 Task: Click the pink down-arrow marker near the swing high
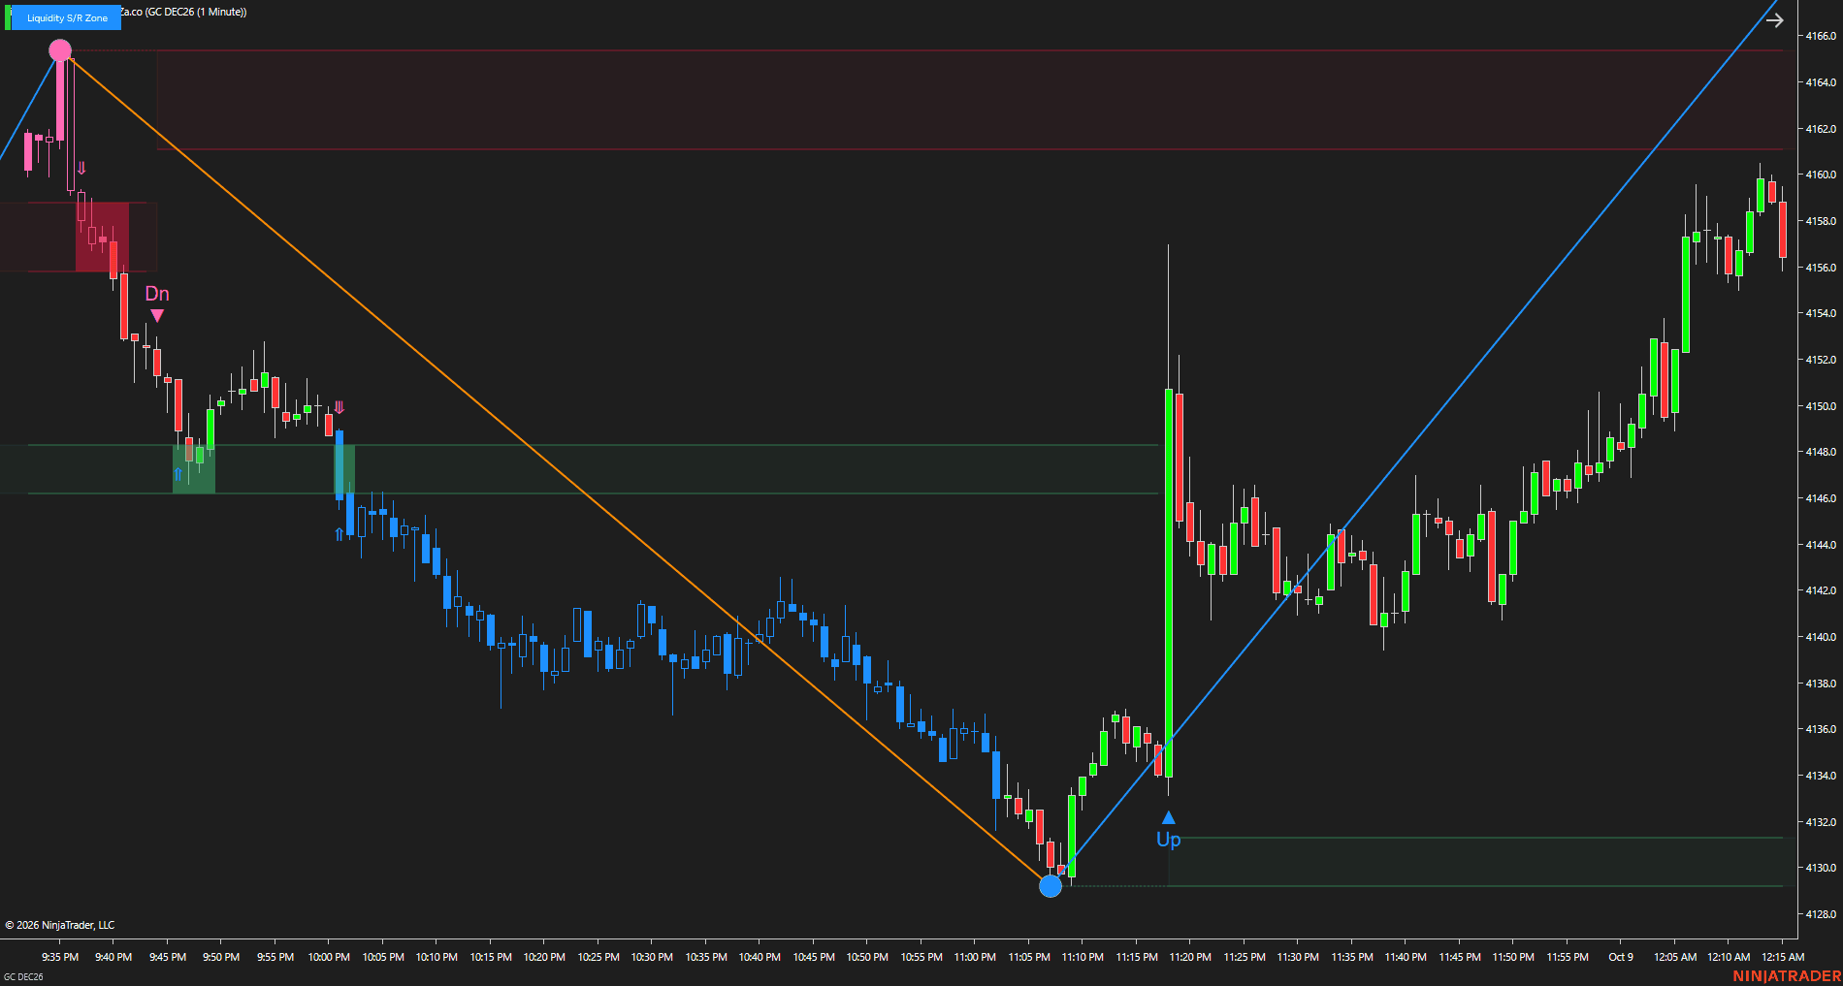tap(81, 168)
